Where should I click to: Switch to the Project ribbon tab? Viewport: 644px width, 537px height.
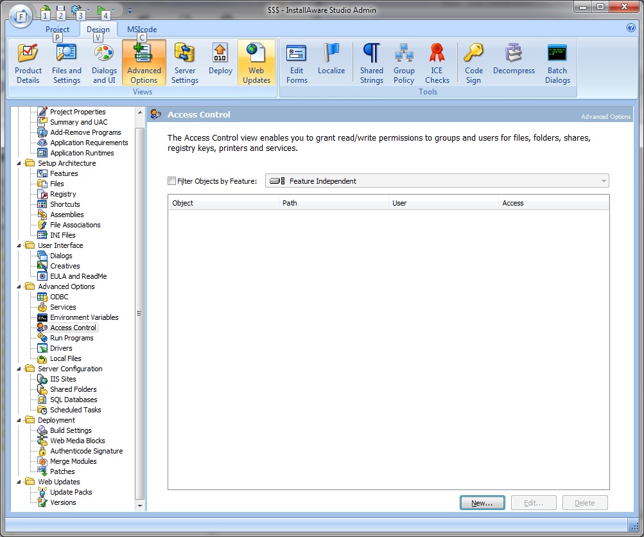pos(57,29)
